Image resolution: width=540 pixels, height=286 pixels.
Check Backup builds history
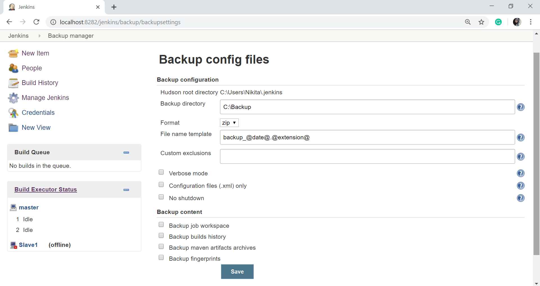click(x=161, y=235)
